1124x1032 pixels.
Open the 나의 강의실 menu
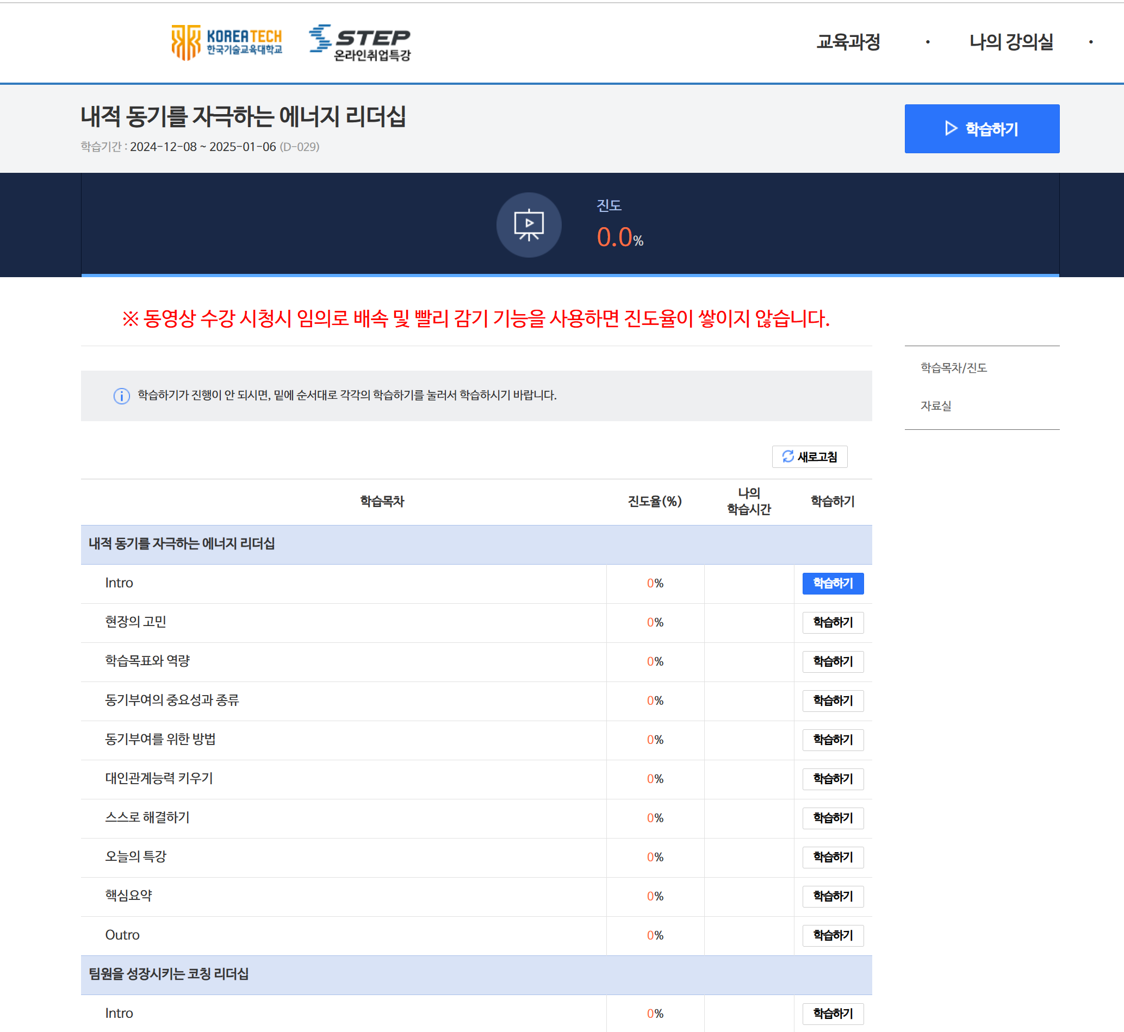point(1010,42)
